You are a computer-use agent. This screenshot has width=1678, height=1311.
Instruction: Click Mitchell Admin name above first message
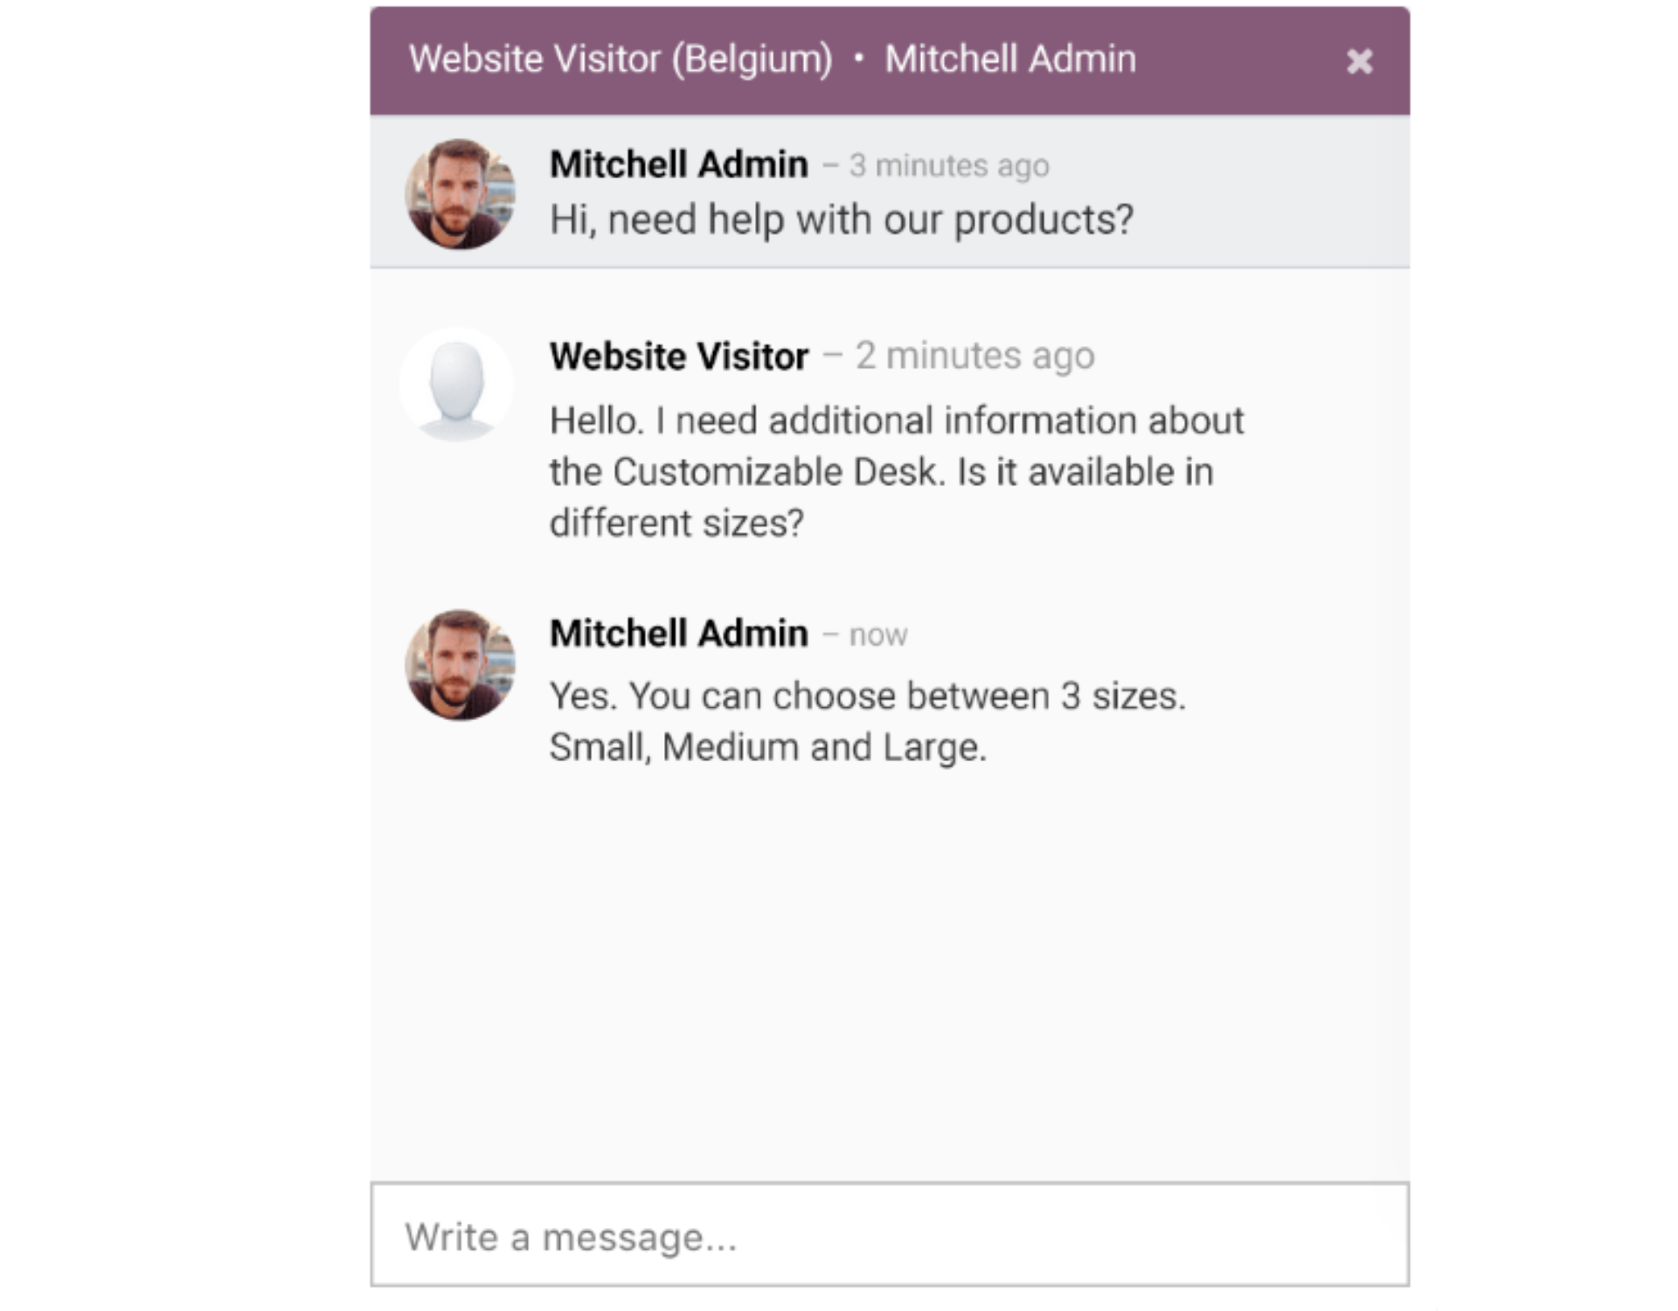678,164
